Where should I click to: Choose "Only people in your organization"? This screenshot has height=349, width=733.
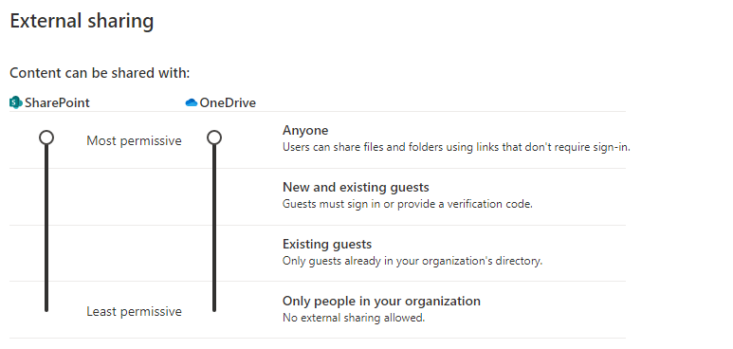(381, 301)
